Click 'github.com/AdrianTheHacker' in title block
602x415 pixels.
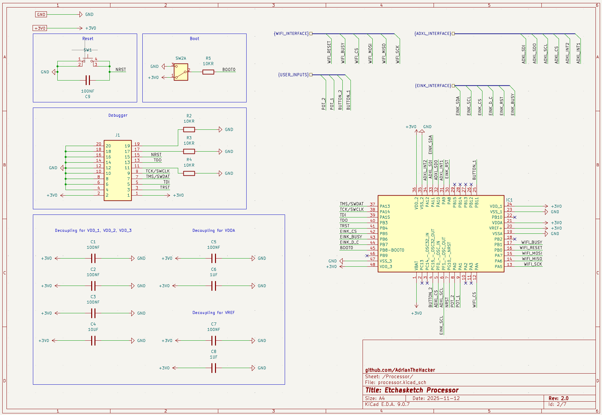tap(400, 370)
